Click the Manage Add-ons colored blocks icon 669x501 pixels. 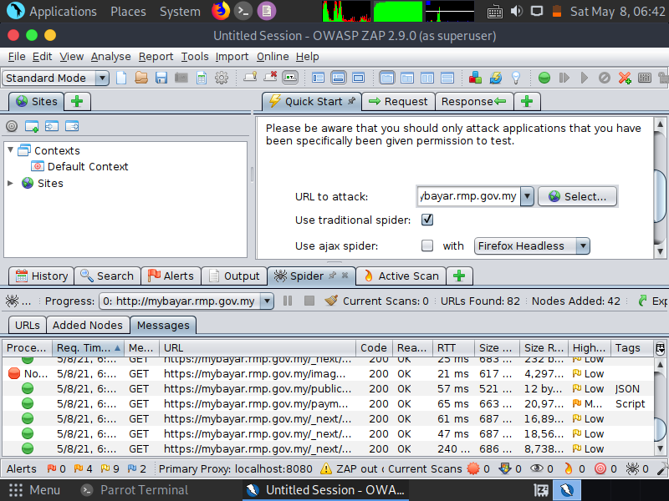(475, 78)
